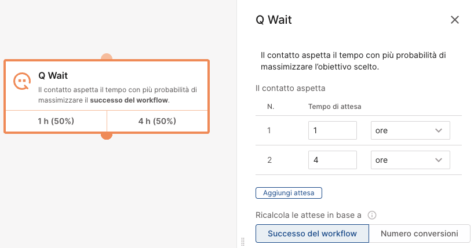The height and width of the screenshot is (248, 474).
Task: Show info about Ricalcola le attese
Action: pyautogui.click(x=372, y=215)
